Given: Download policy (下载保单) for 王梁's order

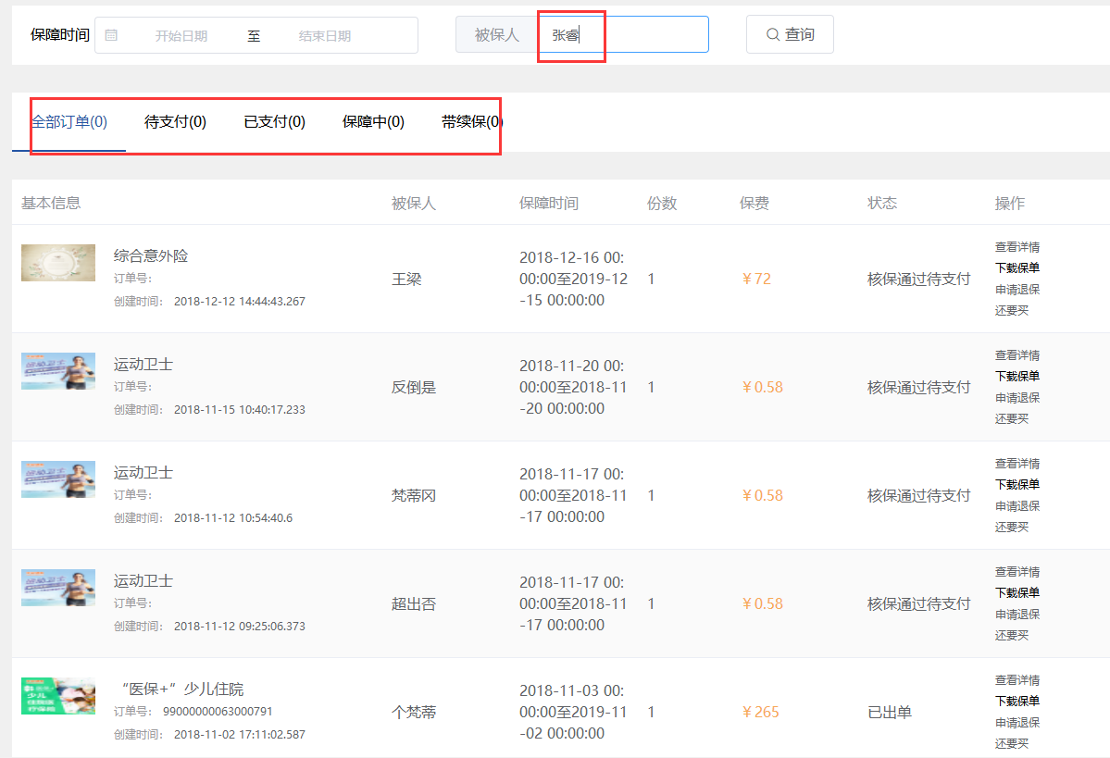Looking at the screenshot, I should click(1016, 268).
